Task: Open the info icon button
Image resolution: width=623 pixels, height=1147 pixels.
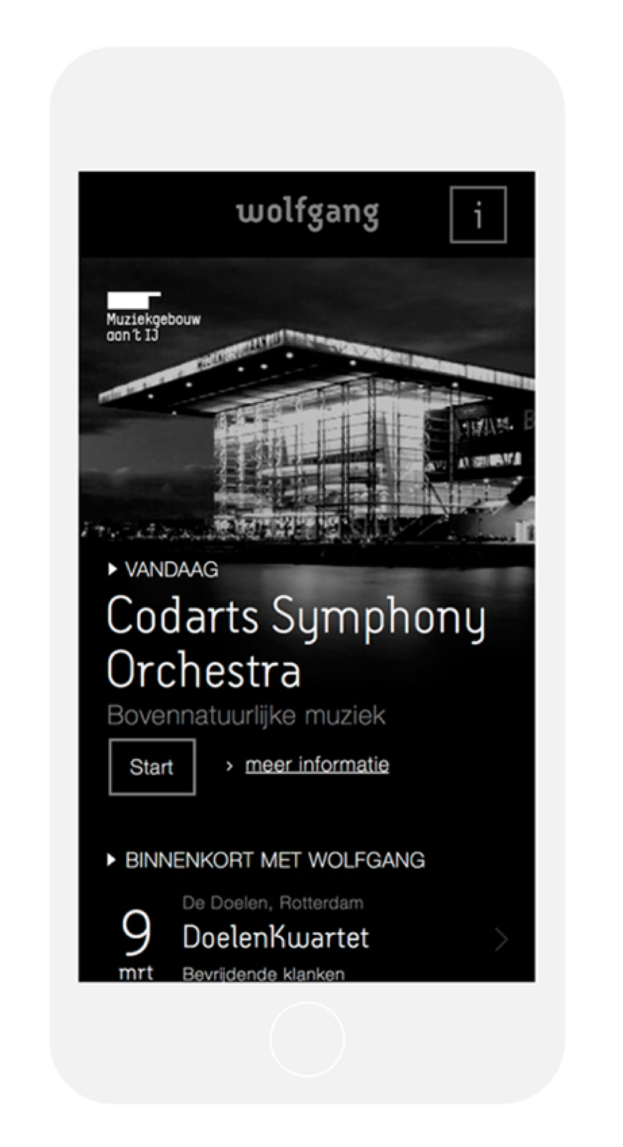Action: pos(478,214)
